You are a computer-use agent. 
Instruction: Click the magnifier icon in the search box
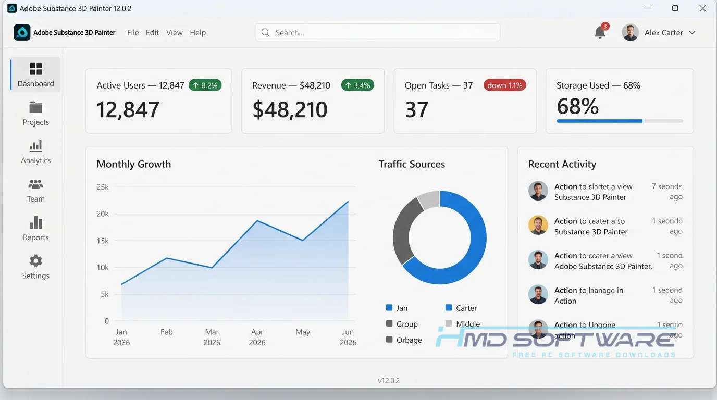click(265, 32)
